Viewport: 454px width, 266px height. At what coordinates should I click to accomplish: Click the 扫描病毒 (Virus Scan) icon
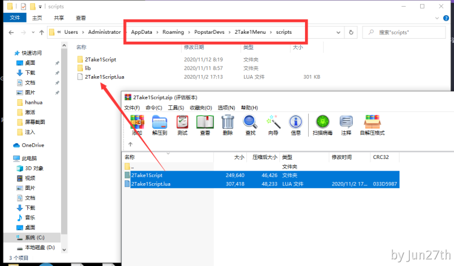[323, 124]
